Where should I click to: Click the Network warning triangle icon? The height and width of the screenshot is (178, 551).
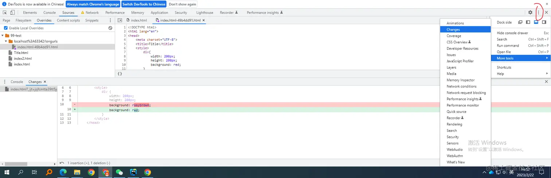click(x=83, y=12)
